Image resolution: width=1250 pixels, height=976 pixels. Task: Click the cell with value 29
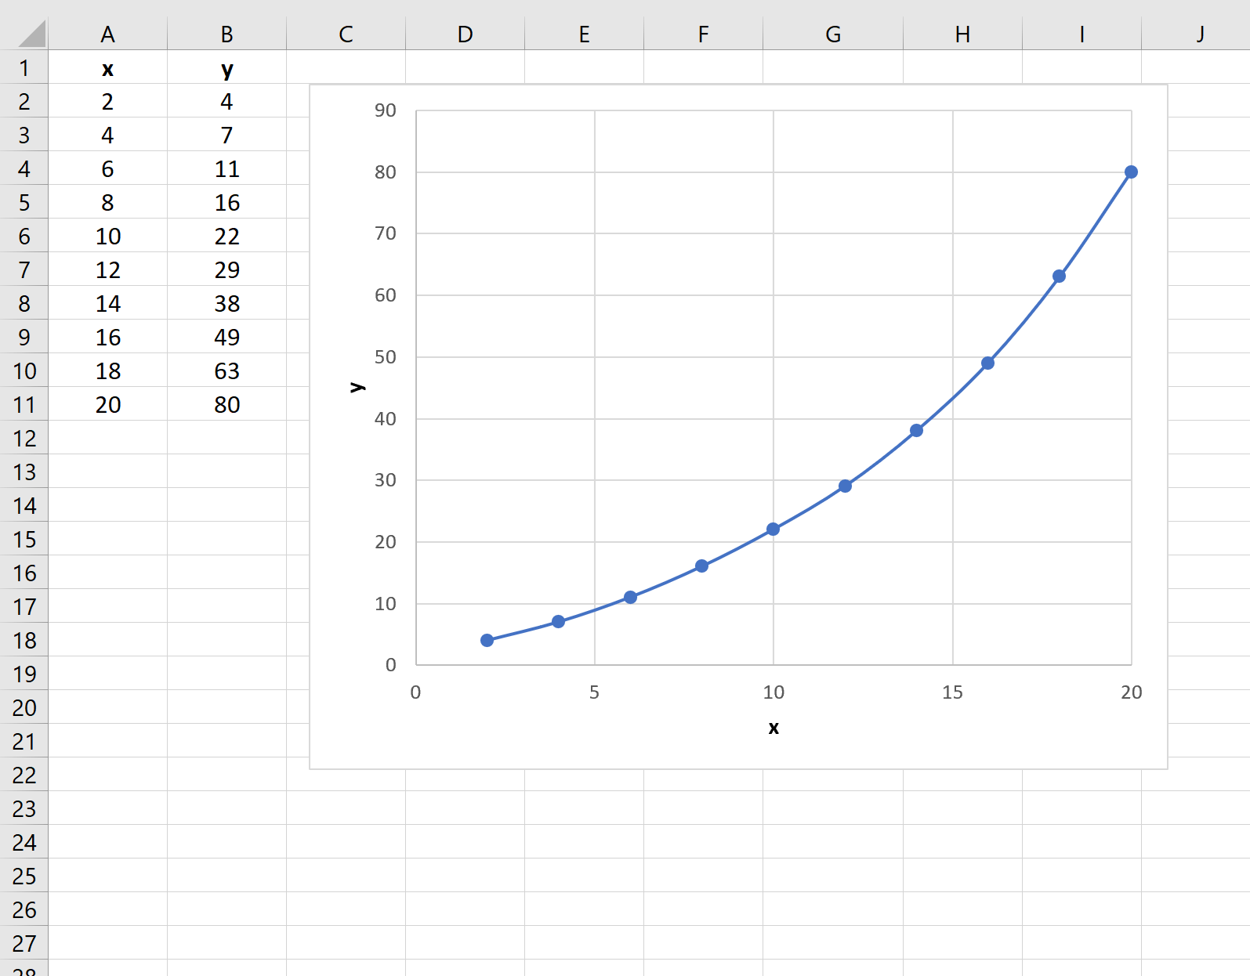click(x=227, y=269)
